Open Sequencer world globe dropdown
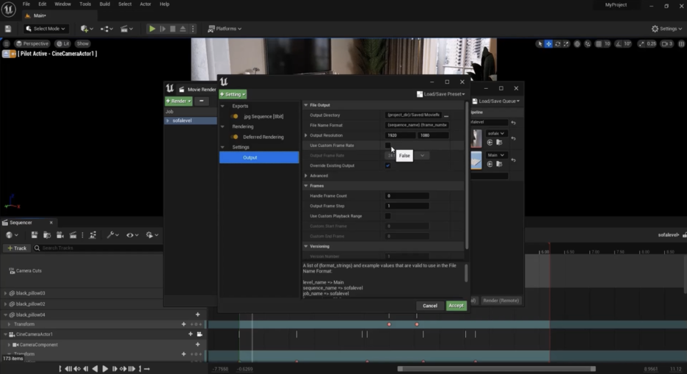Screen dimensions: 687x374 pos(12,235)
